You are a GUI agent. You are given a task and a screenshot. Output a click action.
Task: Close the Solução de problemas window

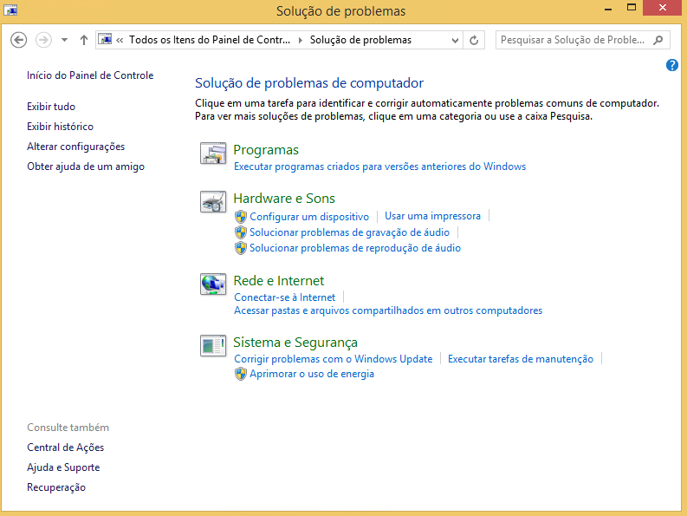pyautogui.click(x=663, y=8)
